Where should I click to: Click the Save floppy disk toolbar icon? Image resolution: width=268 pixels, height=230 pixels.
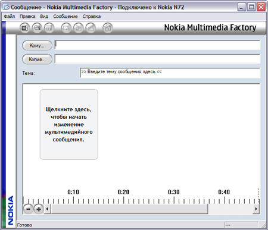tap(49, 28)
